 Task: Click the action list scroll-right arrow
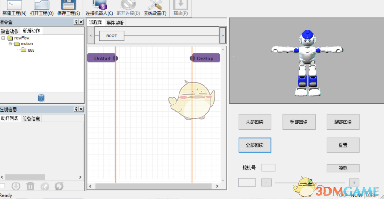(x=80, y=177)
